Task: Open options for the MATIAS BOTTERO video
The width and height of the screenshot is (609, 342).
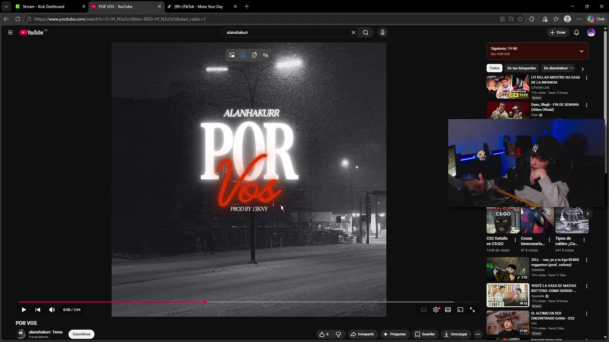Action: point(586,286)
